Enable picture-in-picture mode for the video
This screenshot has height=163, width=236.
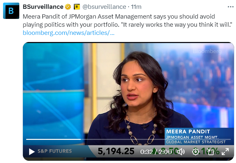tap(211, 152)
